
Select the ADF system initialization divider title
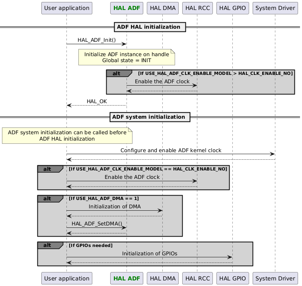click(x=150, y=117)
